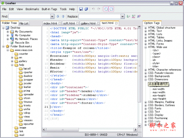
Task: Click inside the Find text field
Action: pos(29,16)
